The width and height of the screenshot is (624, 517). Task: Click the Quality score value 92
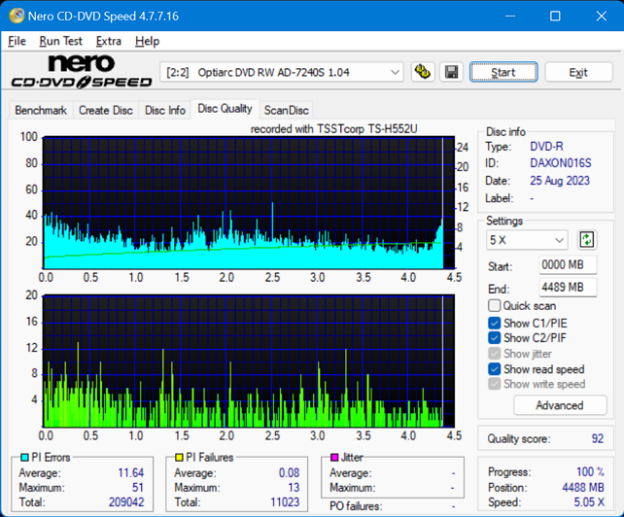click(x=598, y=438)
